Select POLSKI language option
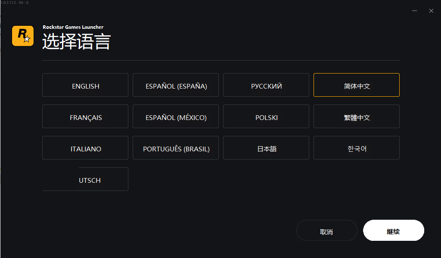 pos(266,117)
